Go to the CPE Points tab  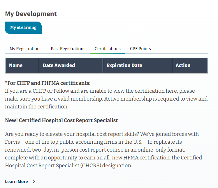(140, 49)
